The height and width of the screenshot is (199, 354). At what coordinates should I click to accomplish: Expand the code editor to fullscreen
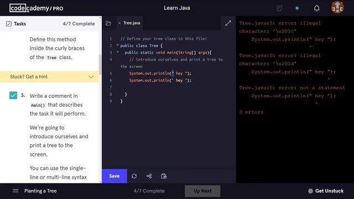click(x=228, y=23)
